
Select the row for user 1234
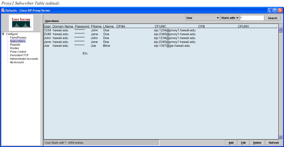161,30
